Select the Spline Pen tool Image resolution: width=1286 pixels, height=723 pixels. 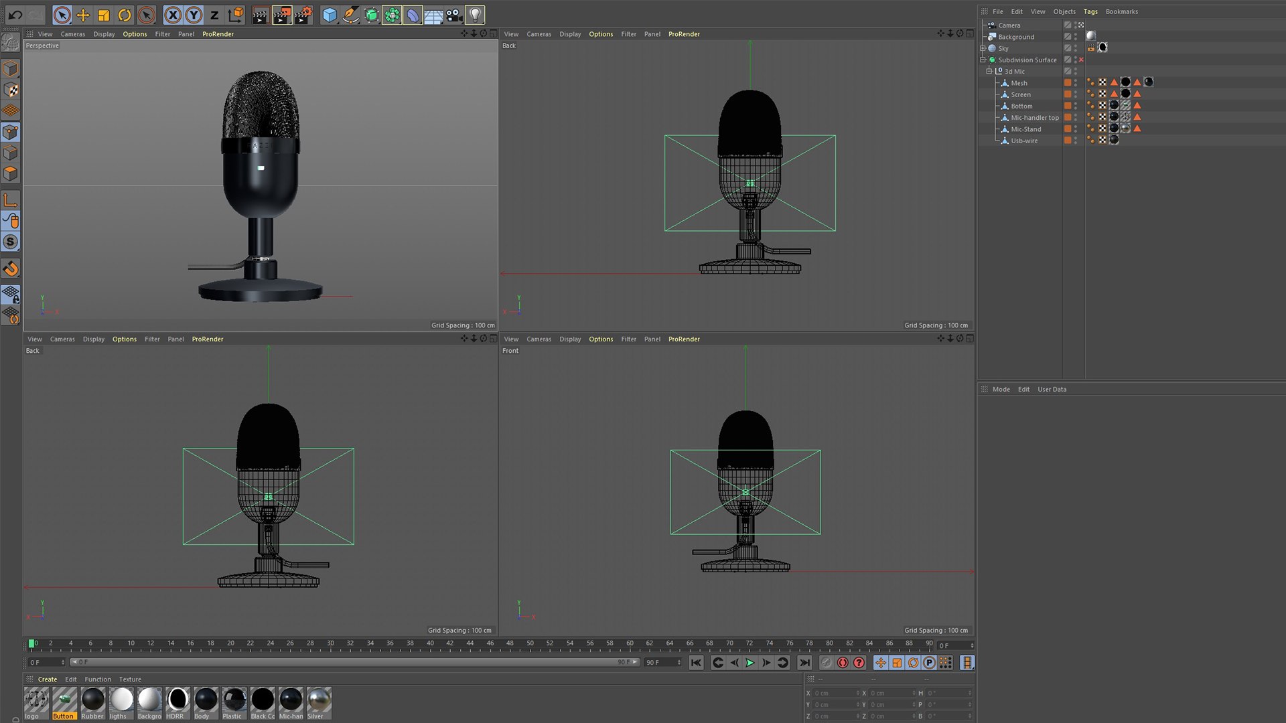click(350, 14)
